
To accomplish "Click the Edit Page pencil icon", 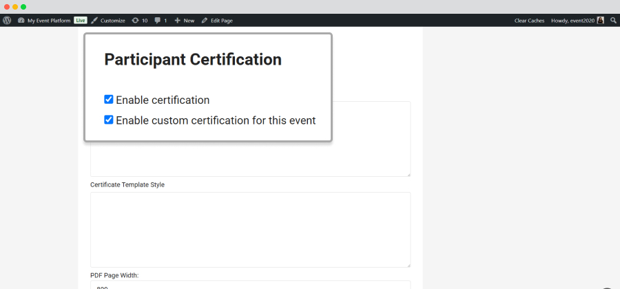I will [x=205, y=21].
